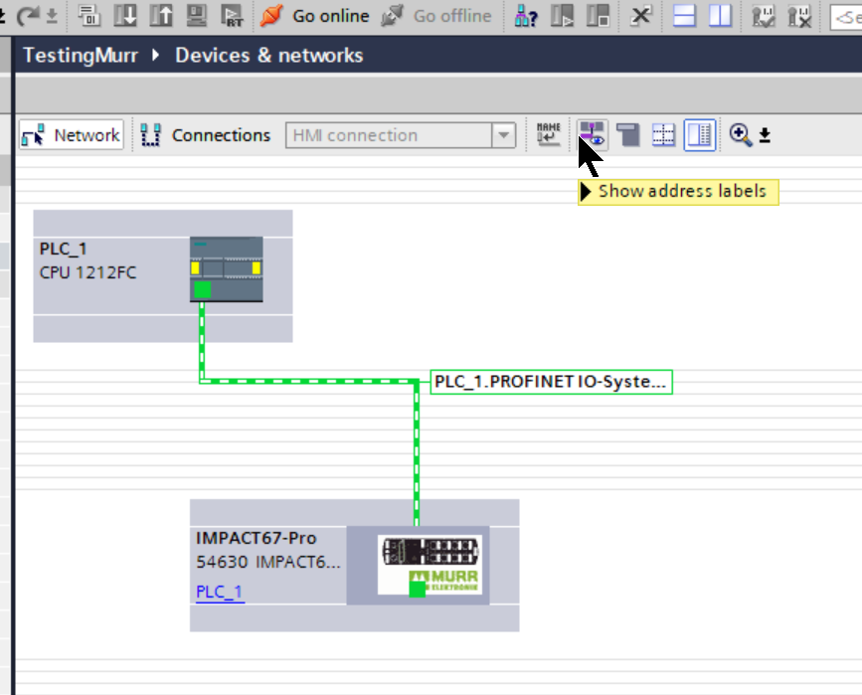Click Upload from device icon
Viewport: 862px width, 695px height.
tap(161, 16)
